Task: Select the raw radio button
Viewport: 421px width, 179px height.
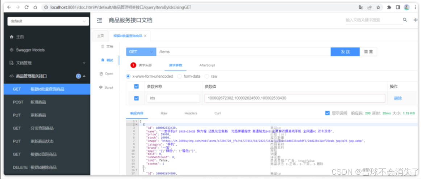Action: (207, 76)
